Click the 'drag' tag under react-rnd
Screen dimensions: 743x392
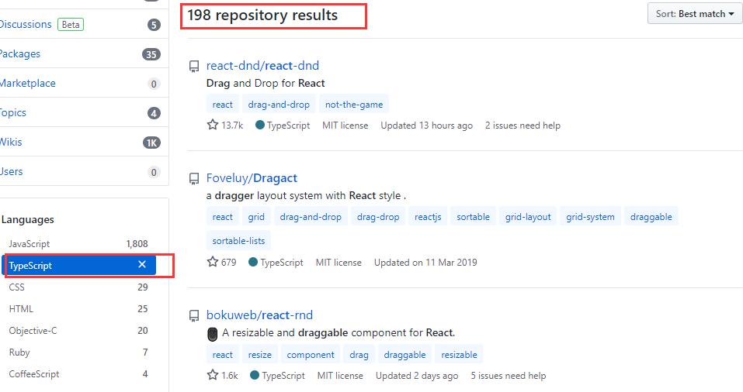[359, 354]
